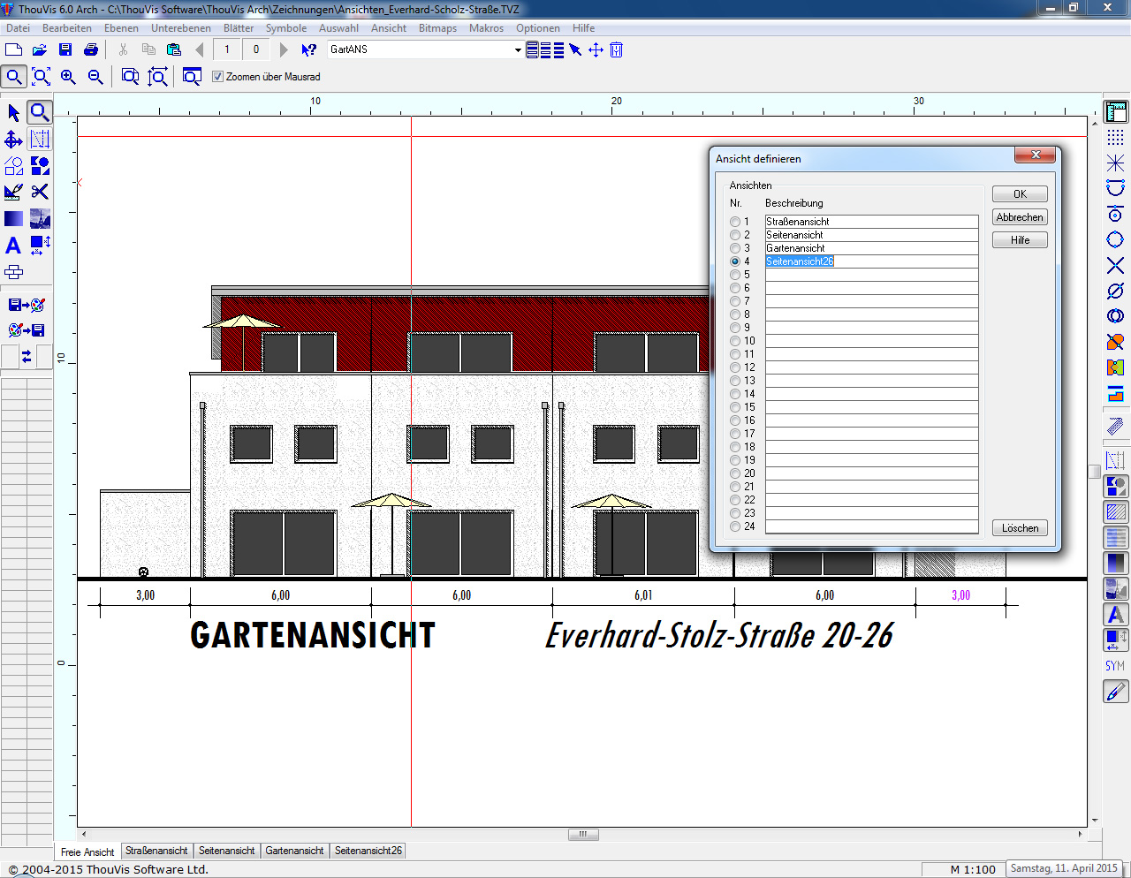This screenshot has height=878, width=1131.
Task: Open the GartANS layer dropdown
Action: pos(518,50)
